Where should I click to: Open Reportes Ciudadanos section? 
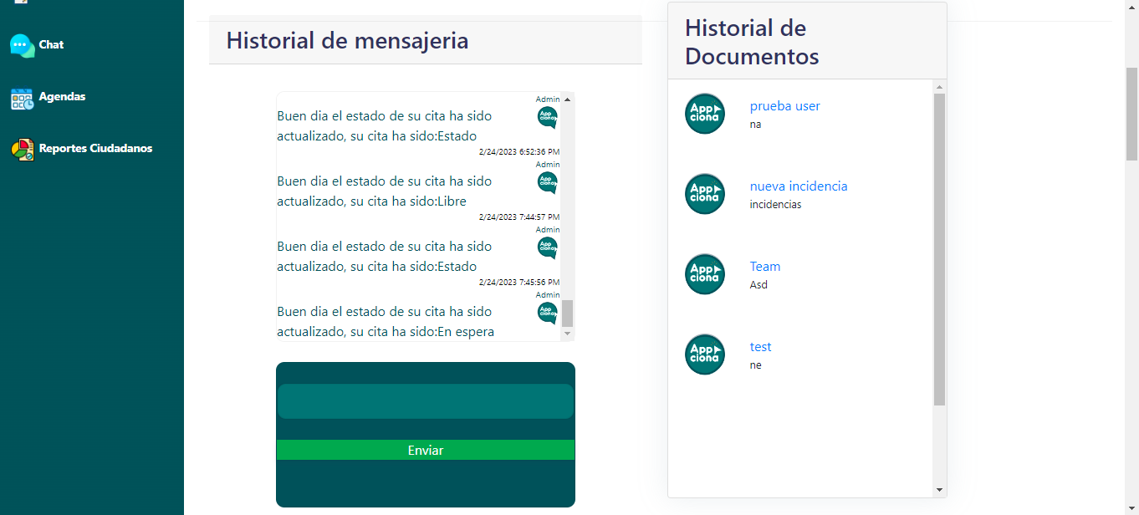click(x=95, y=149)
